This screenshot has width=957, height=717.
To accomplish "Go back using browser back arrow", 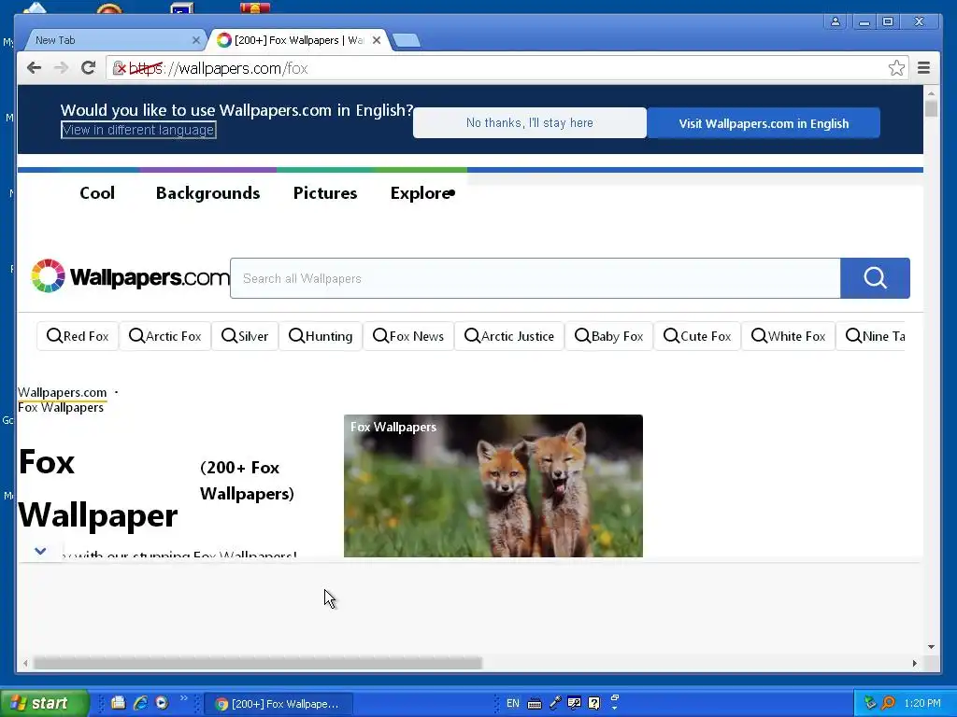I will click(35, 67).
